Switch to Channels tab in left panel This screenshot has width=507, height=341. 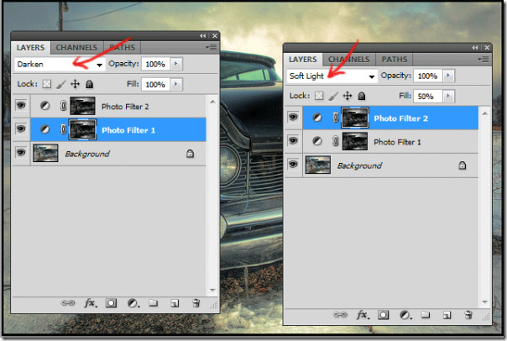click(x=76, y=48)
